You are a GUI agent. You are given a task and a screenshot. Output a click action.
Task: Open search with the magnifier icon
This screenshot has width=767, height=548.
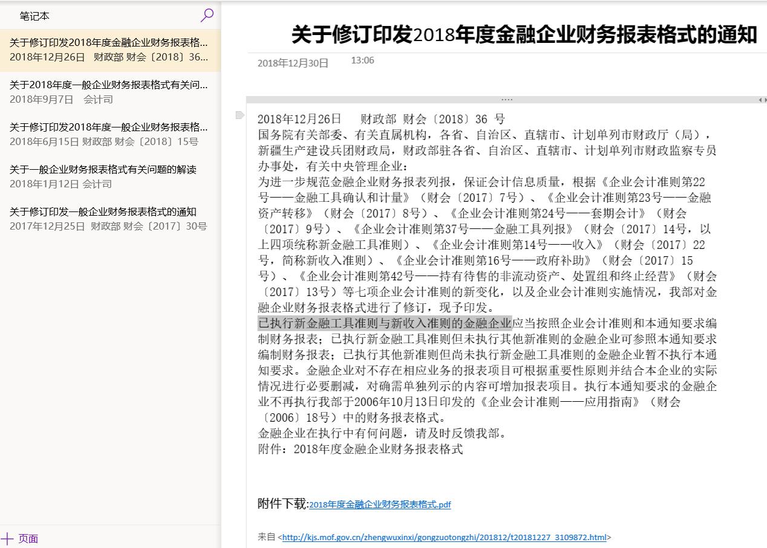206,16
